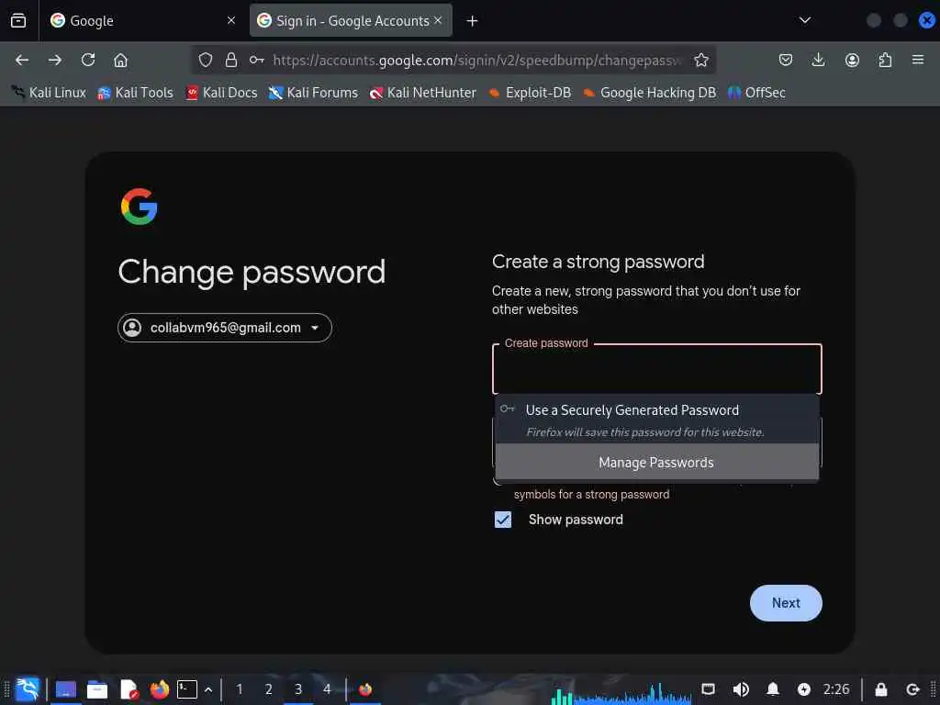Expand the terminal launcher arrow
This screenshot has height=705, width=940.
pos(208,690)
